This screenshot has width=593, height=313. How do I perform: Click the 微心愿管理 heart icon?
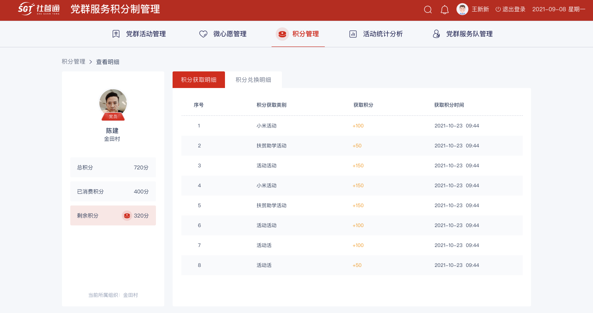203,34
